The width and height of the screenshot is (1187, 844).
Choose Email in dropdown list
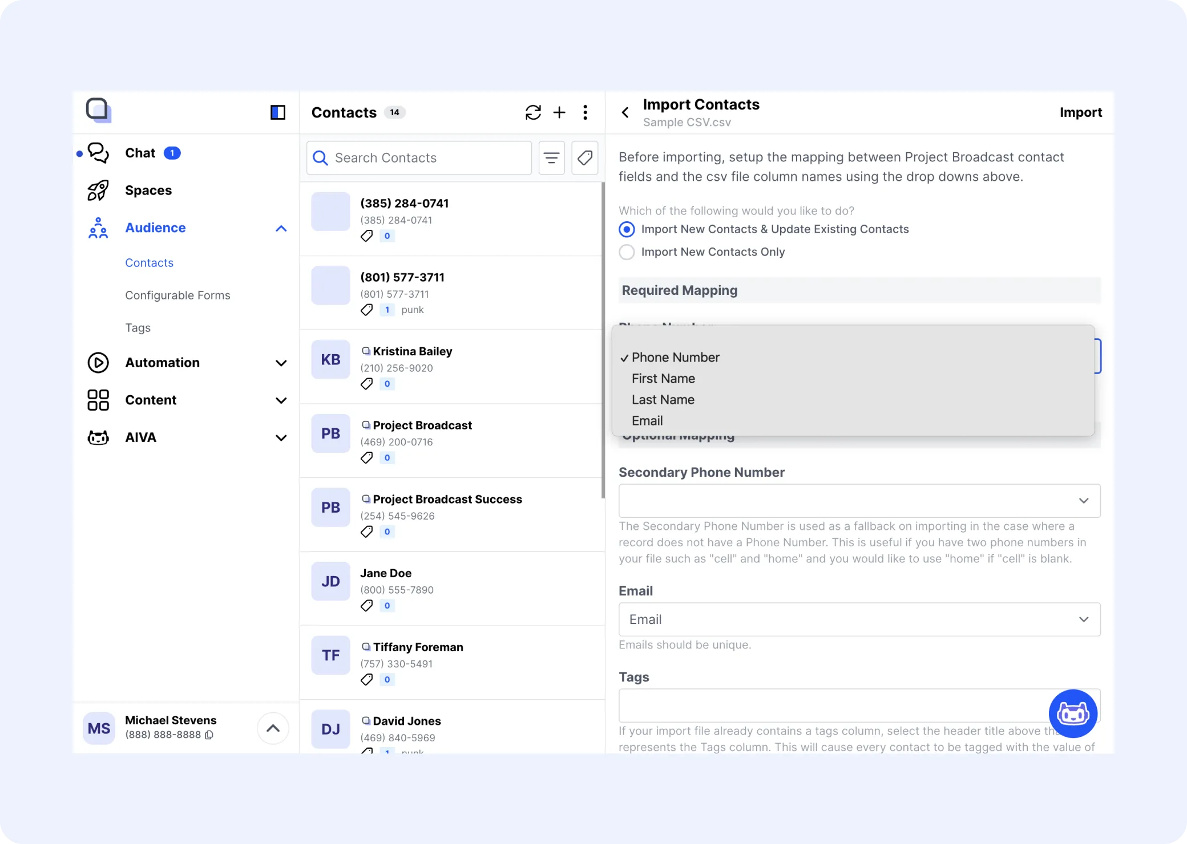click(853, 421)
